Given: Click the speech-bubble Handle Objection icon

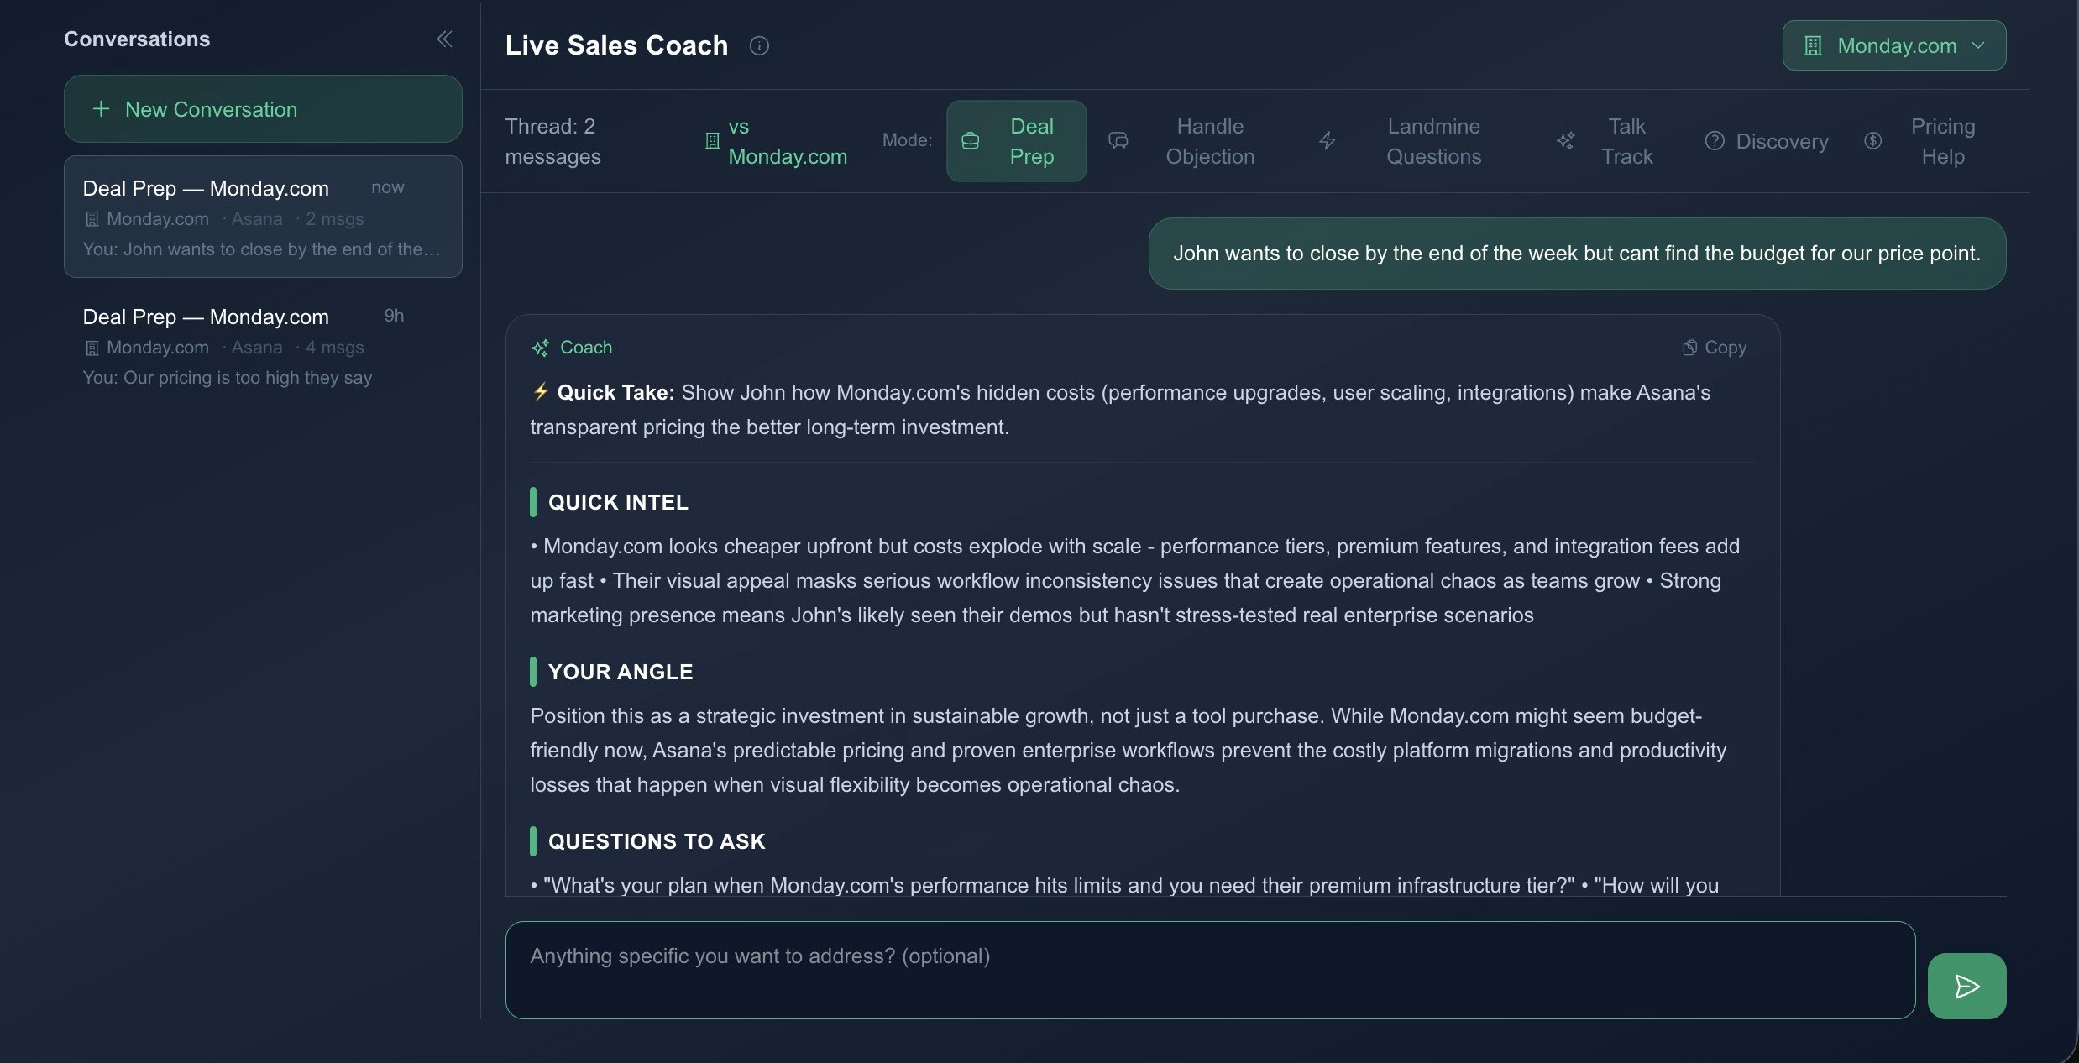Looking at the screenshot, I should 1119,141.
